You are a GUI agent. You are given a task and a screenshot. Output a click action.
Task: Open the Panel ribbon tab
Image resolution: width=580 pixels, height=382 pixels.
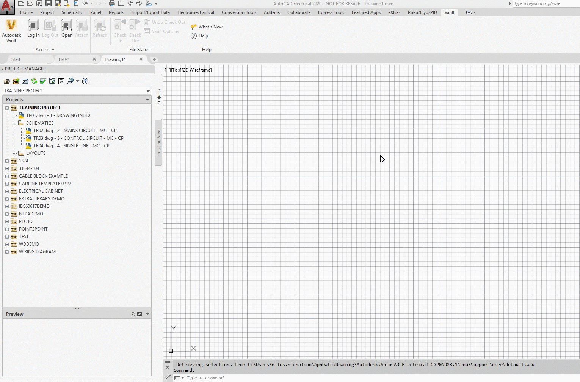(96, 12)
